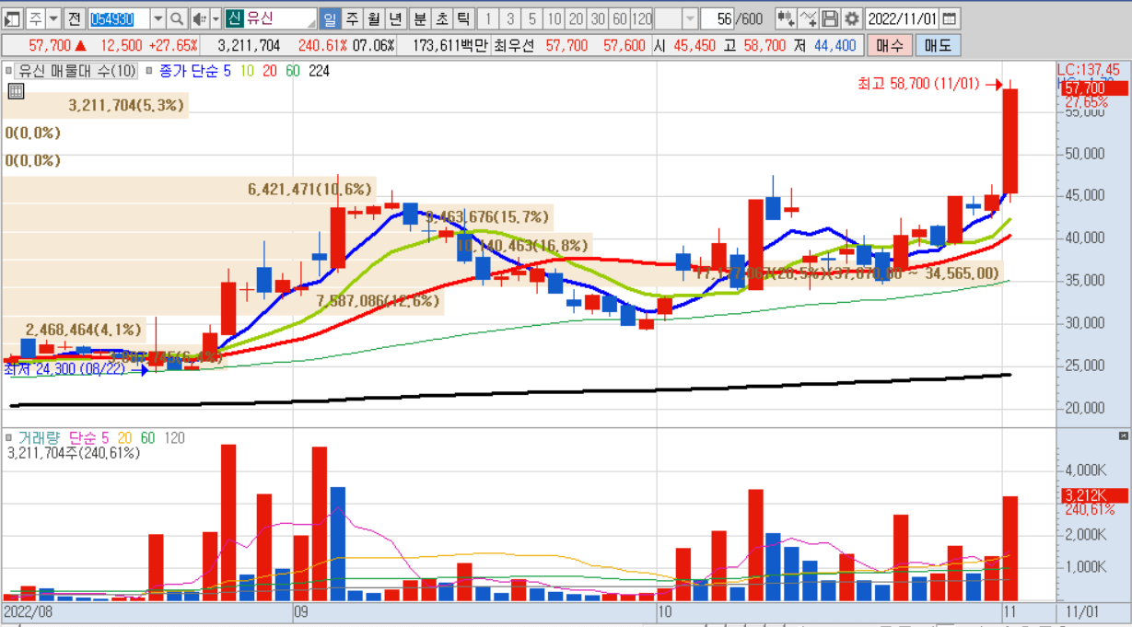This screenshot has width=1132, height=627.
Task: Click the LC:137.45 label at top right
Action: pyautogui.click(x=1089, y=69)
